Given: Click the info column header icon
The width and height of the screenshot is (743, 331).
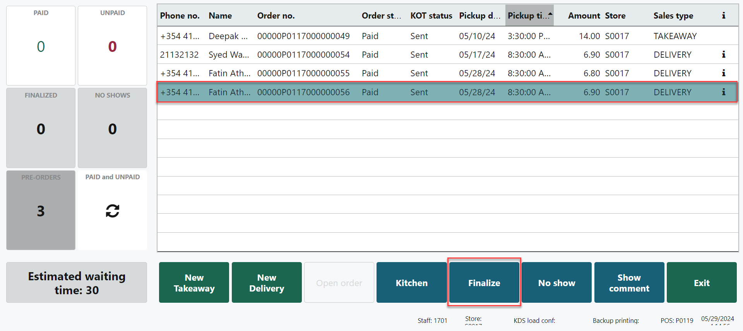Looking at the screenshot, I should (x=723, y=15).
